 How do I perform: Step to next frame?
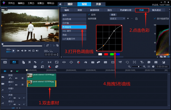pyautogui.click(x=25, y=51)
